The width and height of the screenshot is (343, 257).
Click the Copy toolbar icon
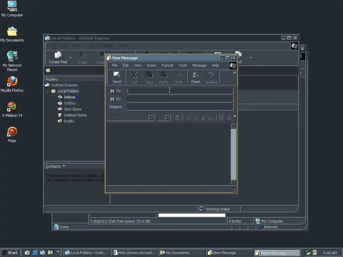pos(149,75)
